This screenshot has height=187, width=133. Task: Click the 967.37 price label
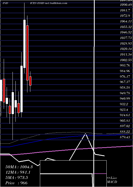tap(125, 82)
